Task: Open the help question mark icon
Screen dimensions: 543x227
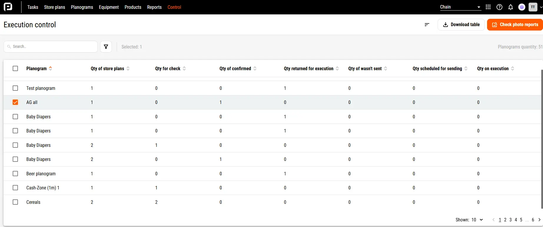Action: click(x=499, y=7)
